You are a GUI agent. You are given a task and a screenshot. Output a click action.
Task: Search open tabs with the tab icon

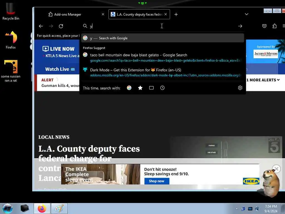click(151, 88)
